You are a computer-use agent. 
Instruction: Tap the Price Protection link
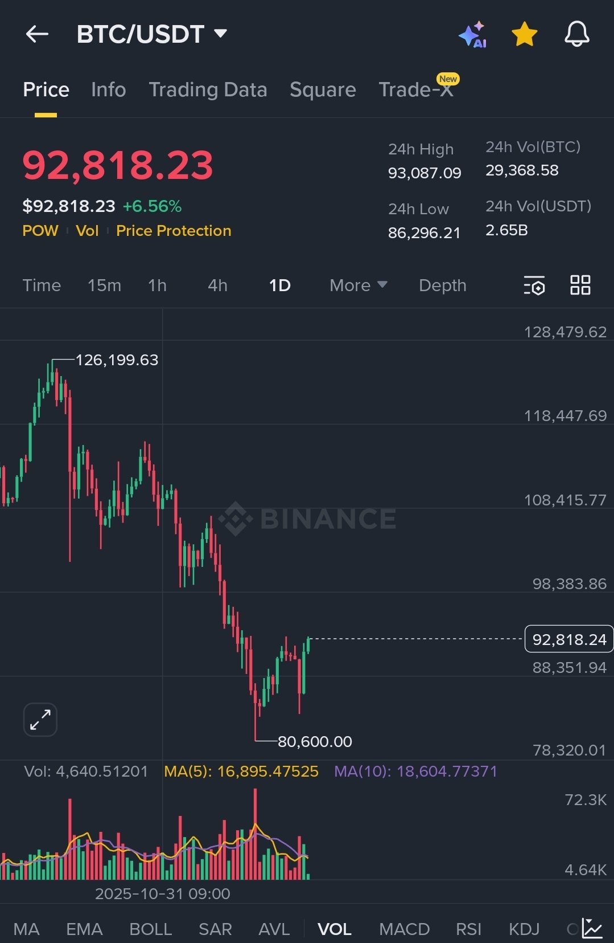click(174, 231)
